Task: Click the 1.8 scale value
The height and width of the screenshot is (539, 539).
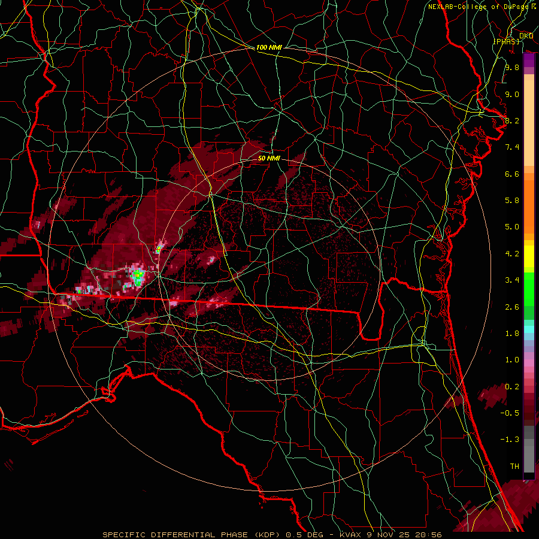Action: pos(512,334)
